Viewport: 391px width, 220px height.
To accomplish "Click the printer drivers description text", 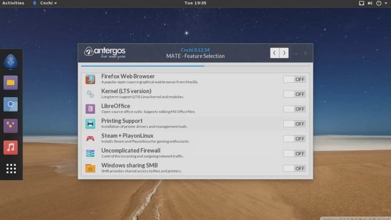I will point(144,127).
